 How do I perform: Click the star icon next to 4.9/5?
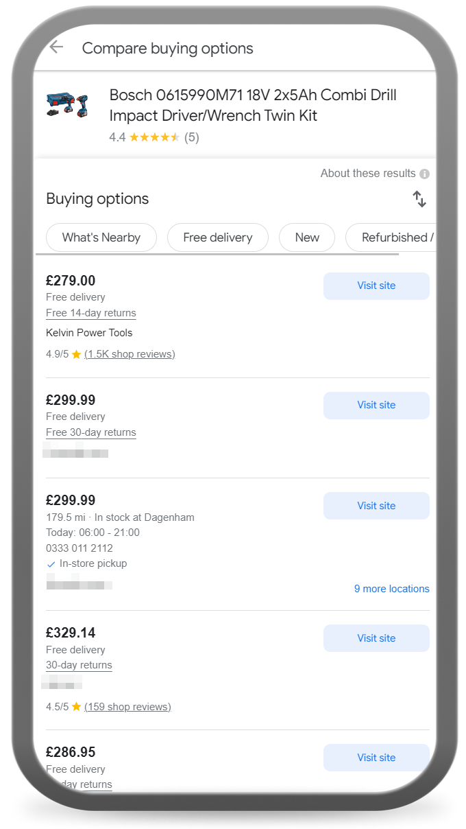tap(76, 353)
